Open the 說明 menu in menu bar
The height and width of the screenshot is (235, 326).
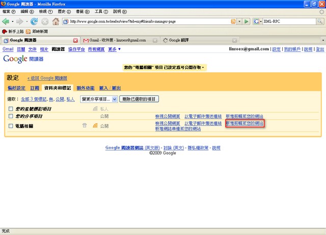(x=120, y=12)
